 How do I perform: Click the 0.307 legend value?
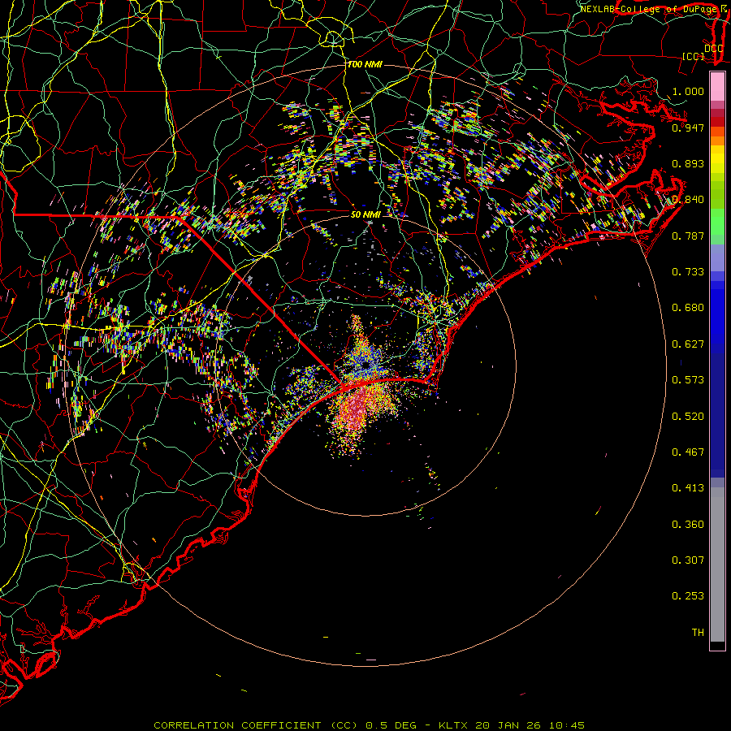point(688,560)
